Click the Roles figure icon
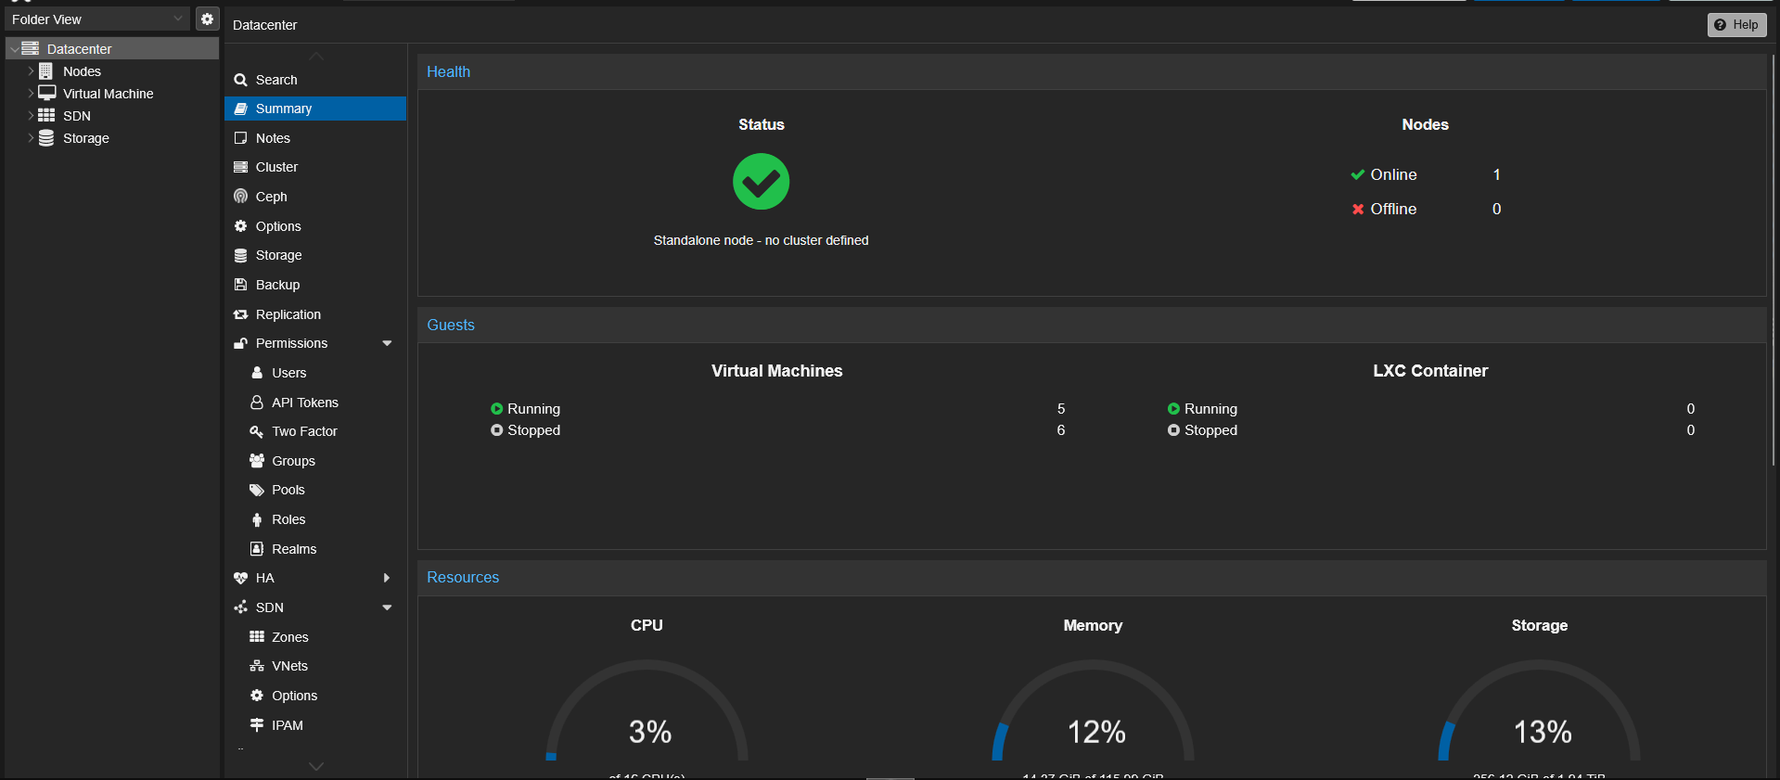This screenshot has height=780, width=1780. click(257, 519)
